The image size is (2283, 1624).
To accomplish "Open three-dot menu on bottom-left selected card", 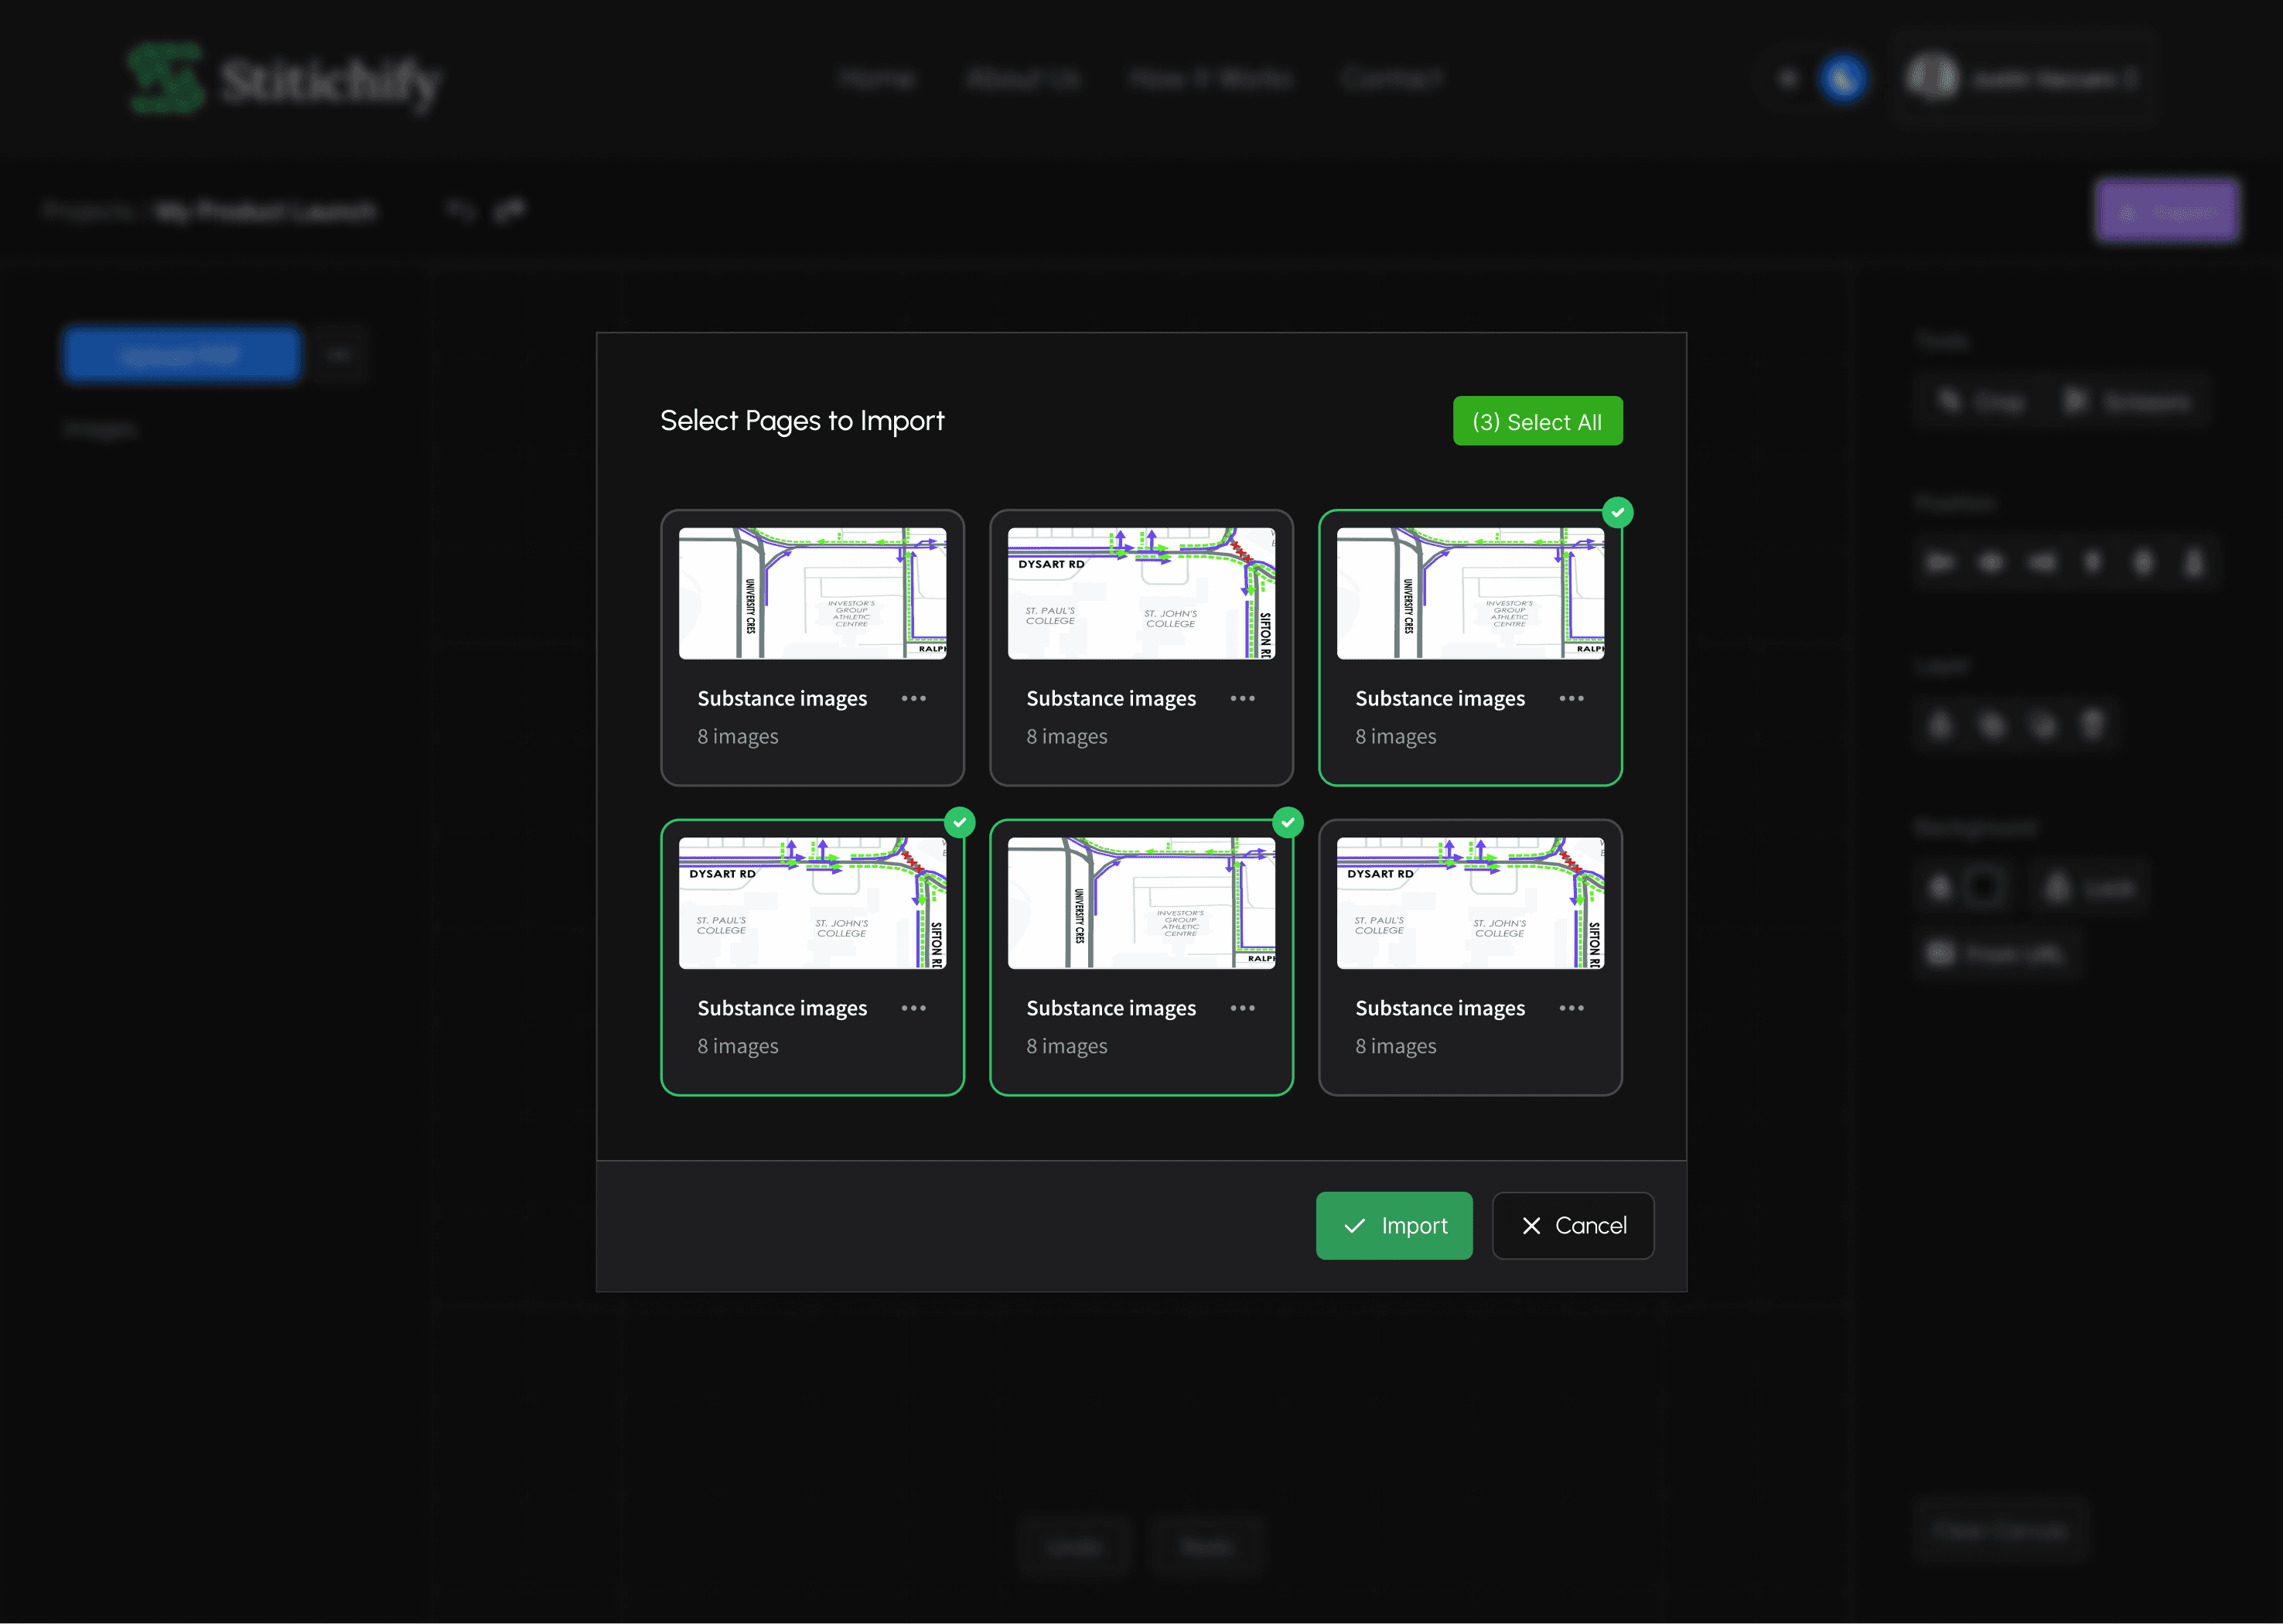I will tap(913, 1008).
